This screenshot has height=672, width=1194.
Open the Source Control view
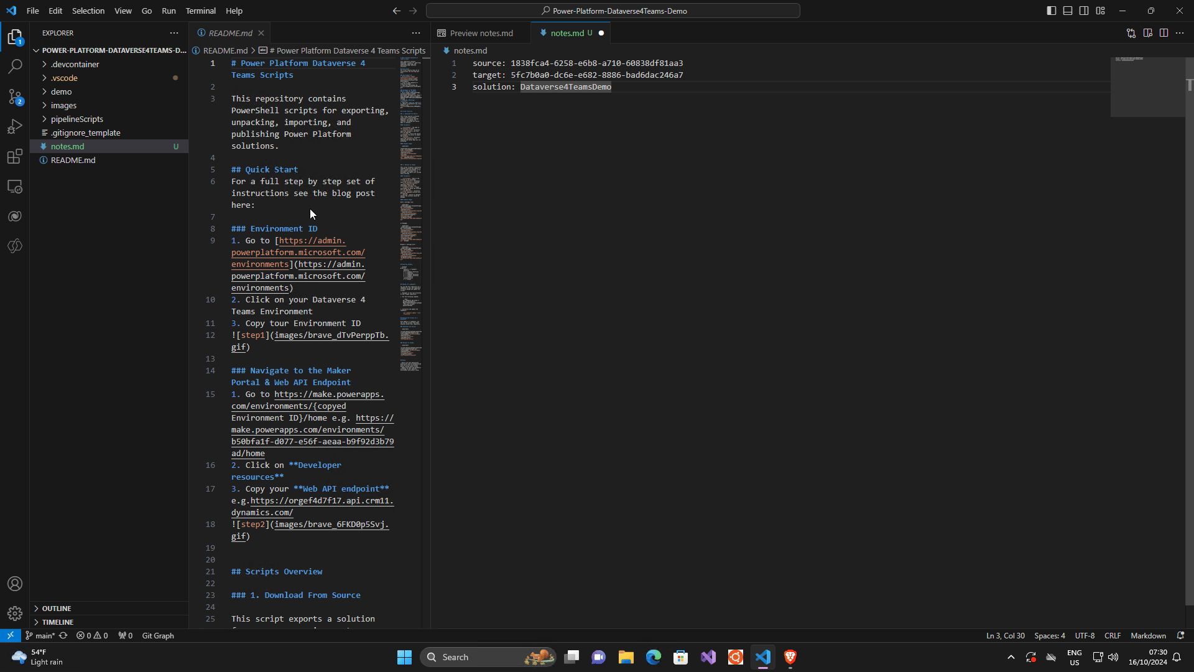coord(15,96)
